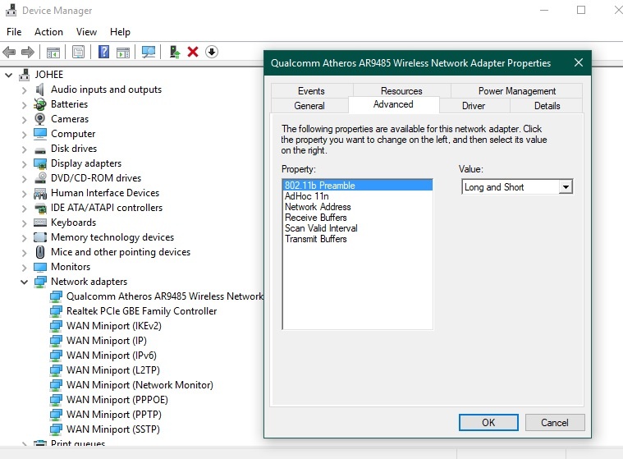Screen dimensions: 623x459
Task: Select Receive Buffers in the Property list
Action: pos(316,218)
